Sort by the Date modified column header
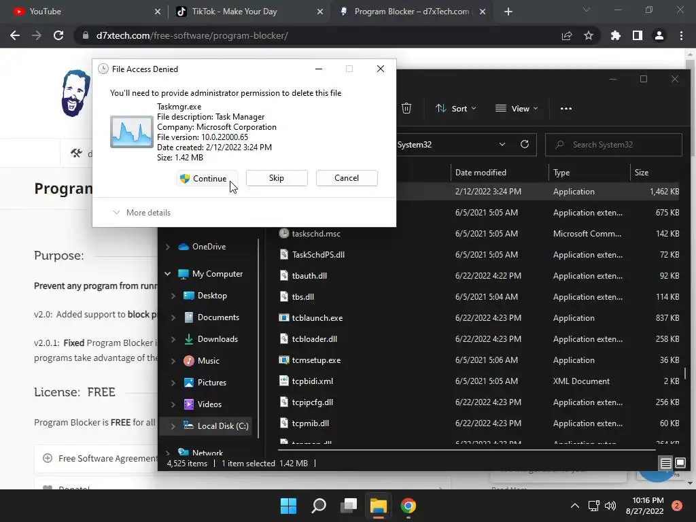This screenshot has height=522, width=696. [x=481, y=172]
